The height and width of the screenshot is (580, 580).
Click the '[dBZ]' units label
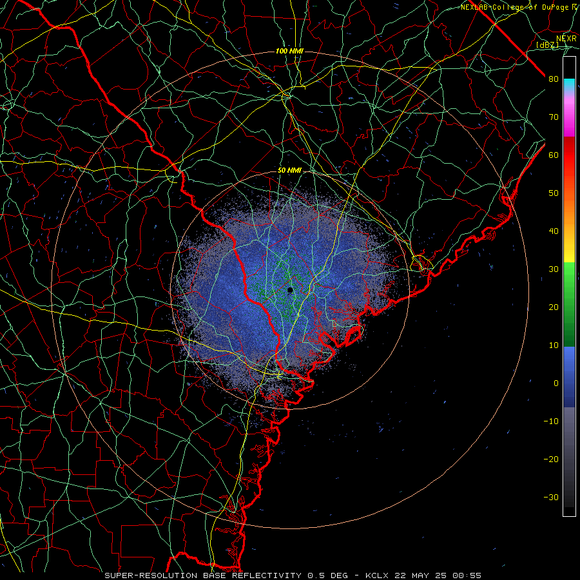[x=547, y=45]
